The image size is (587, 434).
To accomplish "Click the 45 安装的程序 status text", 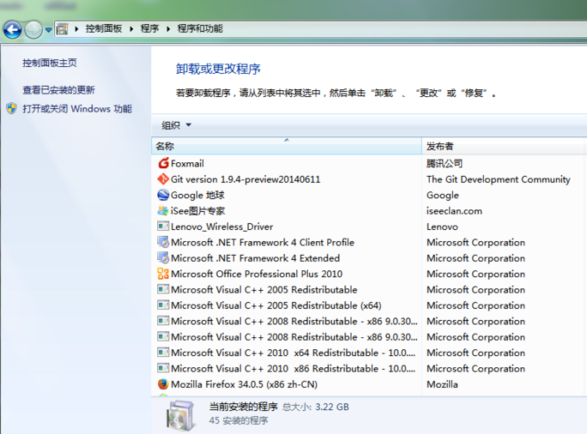I will [x=239, y=420].
